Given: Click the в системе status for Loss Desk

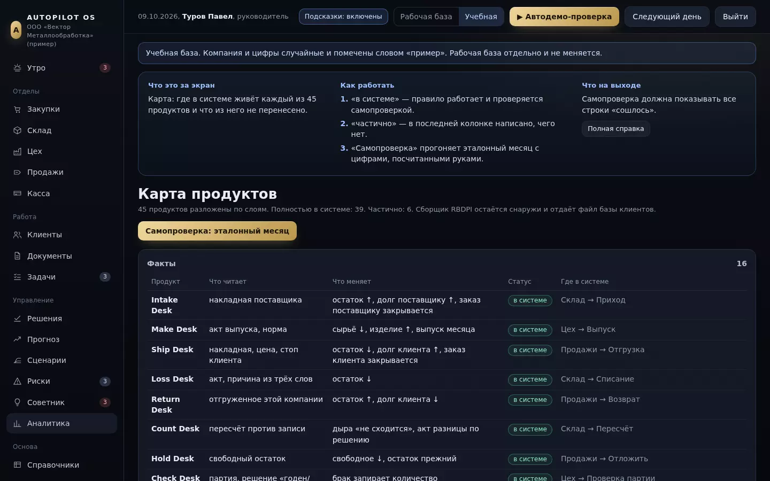Looking at the screenshot, I should coord(530,379).
